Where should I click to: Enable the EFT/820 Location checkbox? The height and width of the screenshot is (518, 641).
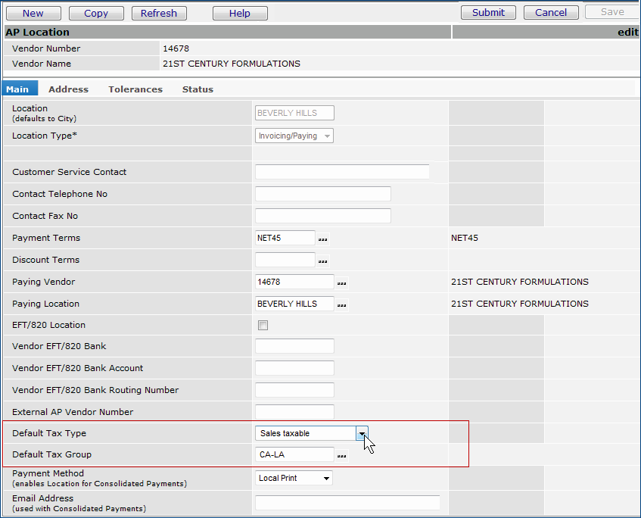263,326
